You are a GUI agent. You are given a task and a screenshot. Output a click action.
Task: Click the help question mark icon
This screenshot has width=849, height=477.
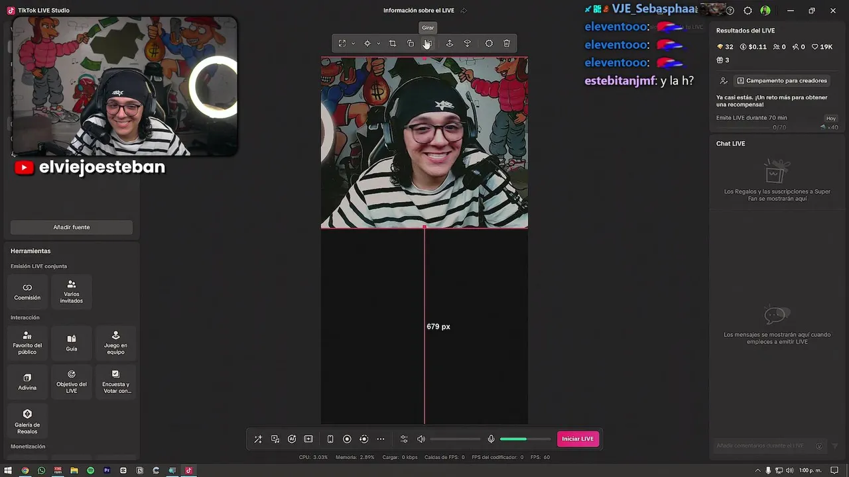[x=730, y=11]
